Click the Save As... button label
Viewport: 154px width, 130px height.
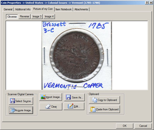coord(77,97)
